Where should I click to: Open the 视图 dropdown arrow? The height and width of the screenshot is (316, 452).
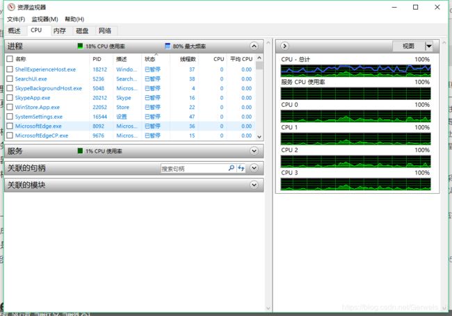[429, 46]
